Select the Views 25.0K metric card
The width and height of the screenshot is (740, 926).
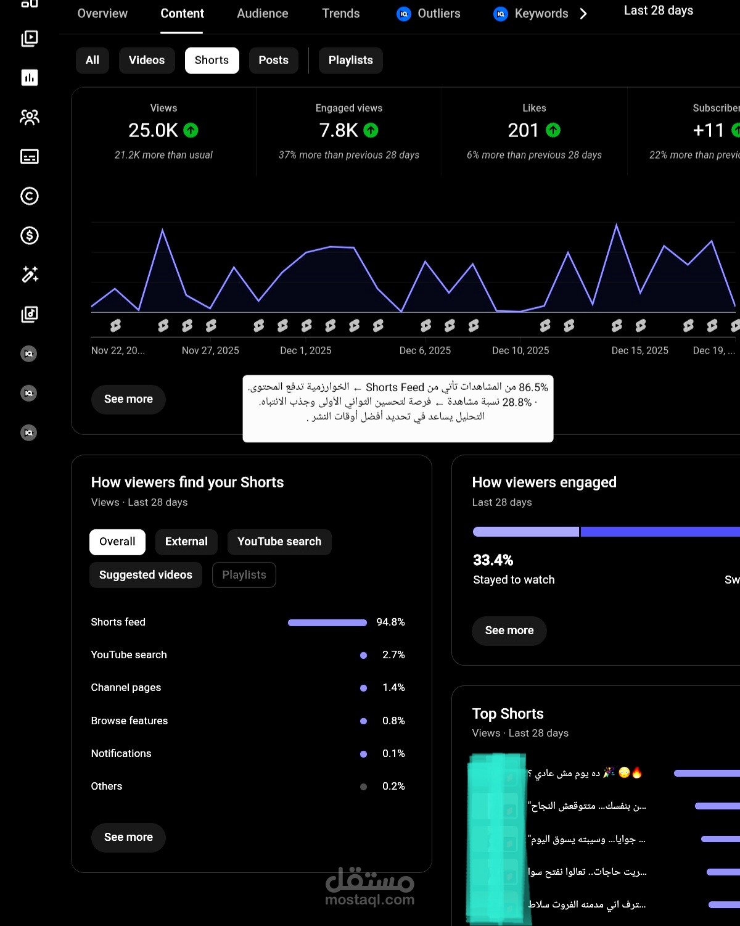(163, 131)
